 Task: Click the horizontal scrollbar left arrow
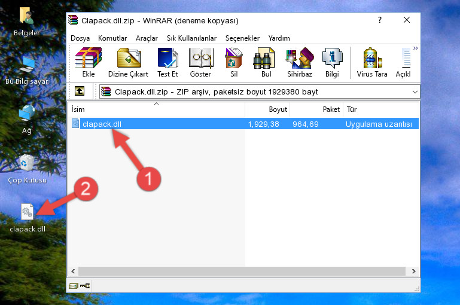[x=73, y=272]
